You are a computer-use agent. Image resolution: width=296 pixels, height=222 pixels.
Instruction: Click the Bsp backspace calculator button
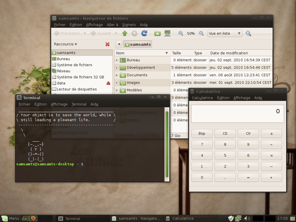pos(202,134)
